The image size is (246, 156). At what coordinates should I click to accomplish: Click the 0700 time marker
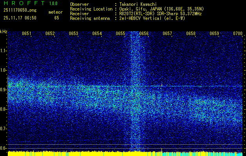point(238,34)
